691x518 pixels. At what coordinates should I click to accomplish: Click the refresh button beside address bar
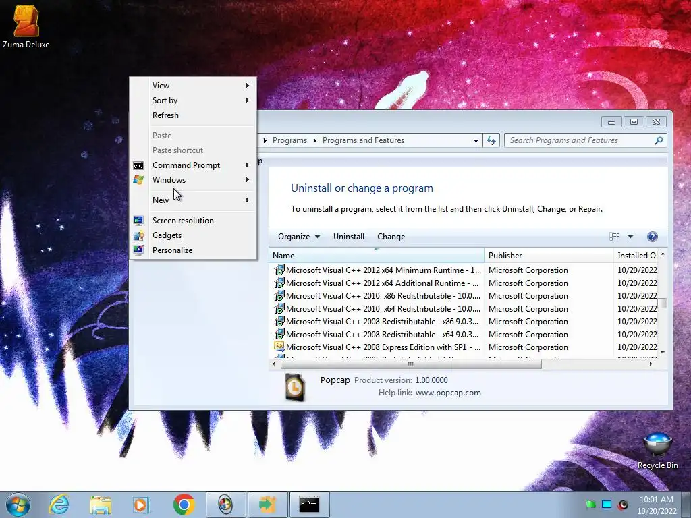pos(491,140)
